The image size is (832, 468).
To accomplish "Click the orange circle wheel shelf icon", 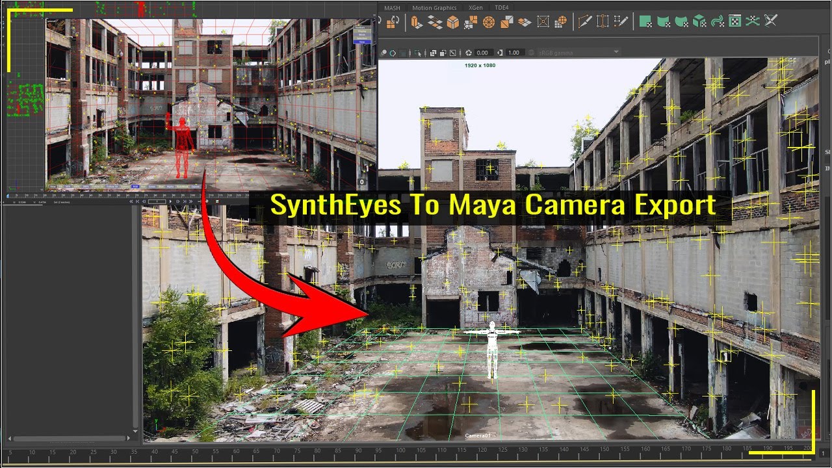I will point(489,22).
